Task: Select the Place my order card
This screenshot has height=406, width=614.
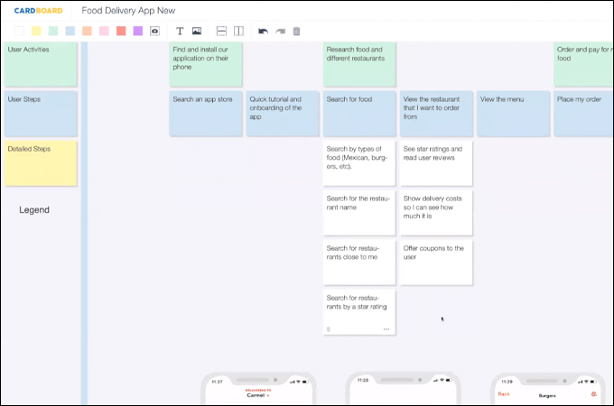Action: [583, 114]
